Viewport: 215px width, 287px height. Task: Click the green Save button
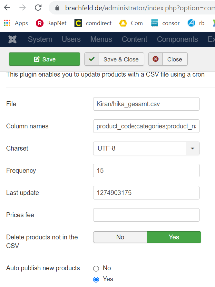point(44,59)
